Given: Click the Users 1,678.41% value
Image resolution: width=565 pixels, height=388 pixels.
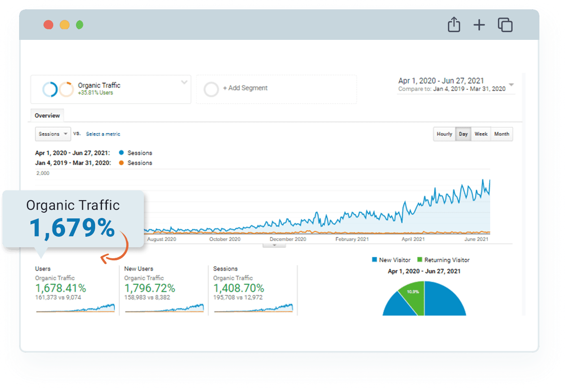Looking at the screenshot, I should point(61,288).
